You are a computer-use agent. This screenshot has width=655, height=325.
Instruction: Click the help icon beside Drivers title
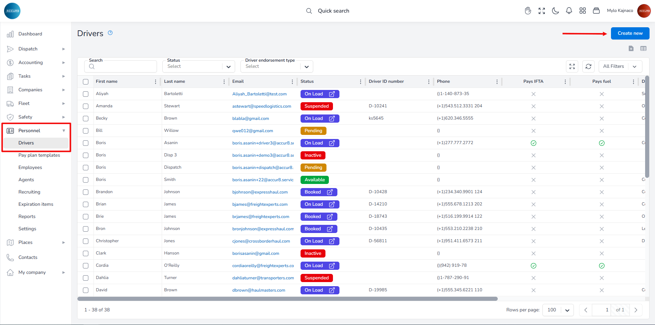pyautogui.click(x=110, y=33)
